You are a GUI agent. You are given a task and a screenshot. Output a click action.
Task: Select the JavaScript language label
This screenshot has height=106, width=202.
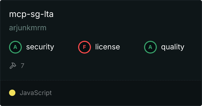tap(36, 93)
